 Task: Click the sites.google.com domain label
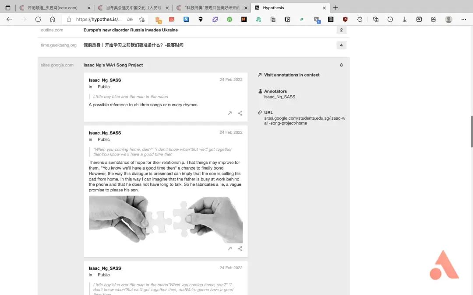click(x=57, y=65)
